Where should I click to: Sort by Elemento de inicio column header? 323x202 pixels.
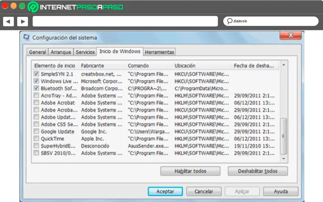pos(56,66)
